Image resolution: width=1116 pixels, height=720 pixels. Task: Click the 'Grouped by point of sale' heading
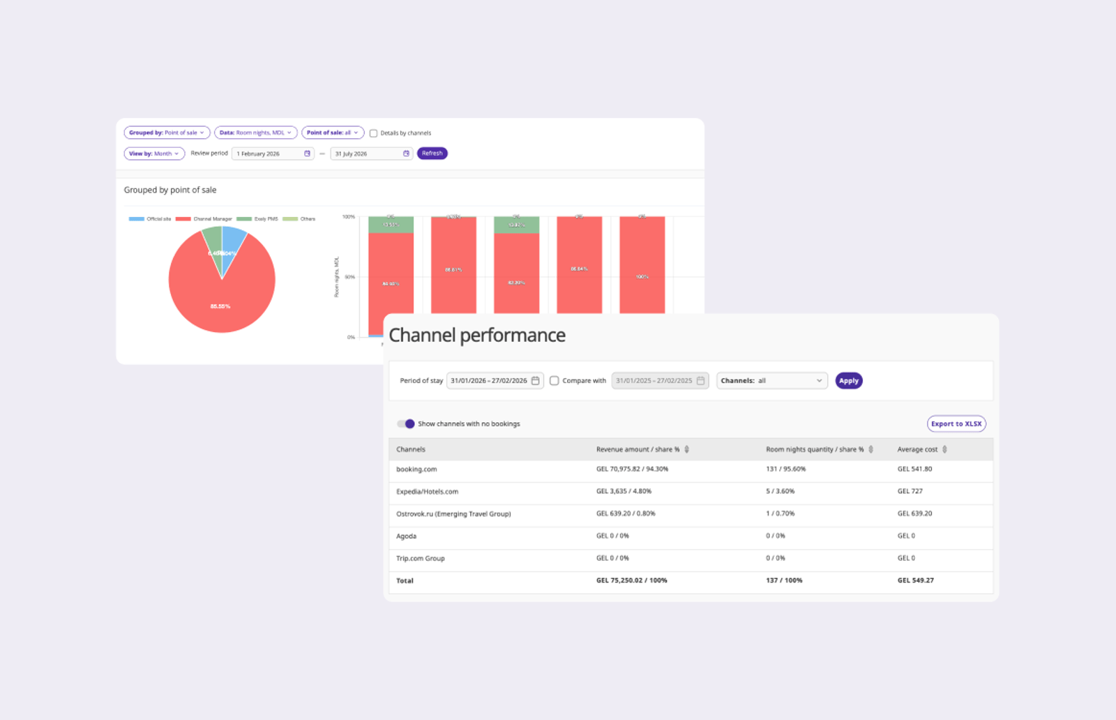click(170, 190)
